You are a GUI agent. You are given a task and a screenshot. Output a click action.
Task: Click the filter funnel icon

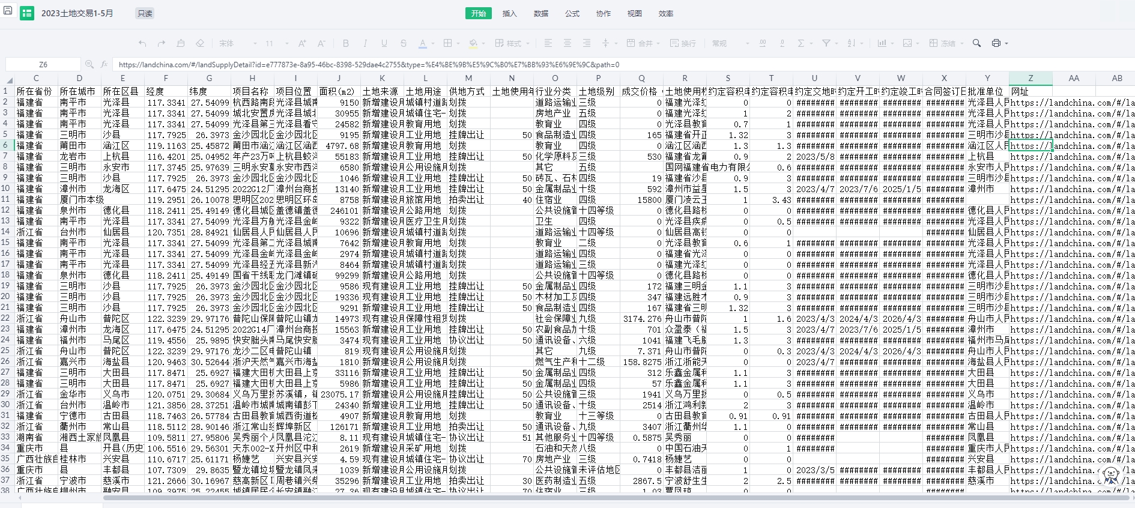[x=826, y=43]
